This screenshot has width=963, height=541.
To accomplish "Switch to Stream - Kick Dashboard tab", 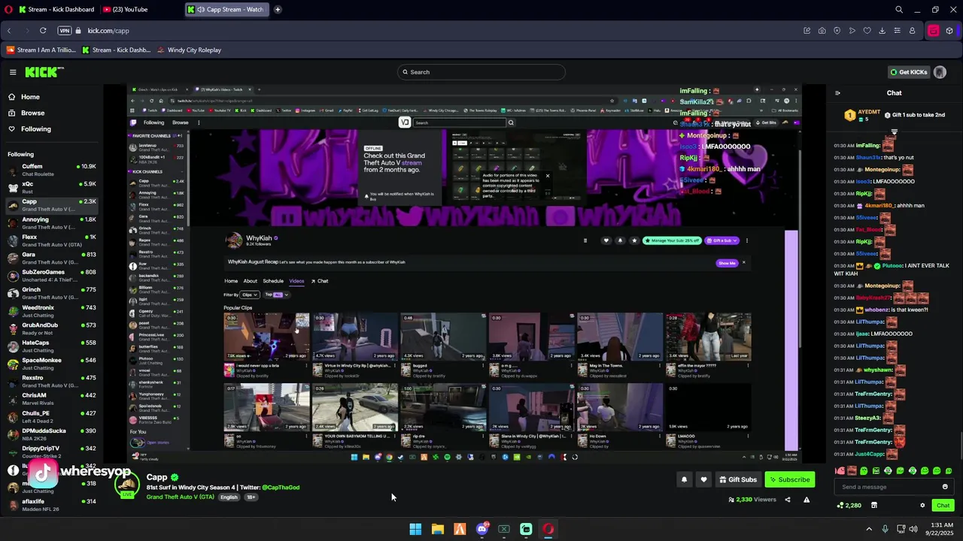I will [x=56, y=10].
